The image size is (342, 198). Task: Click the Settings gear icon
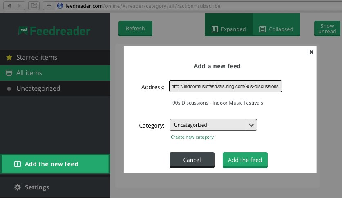coord(18,187)
